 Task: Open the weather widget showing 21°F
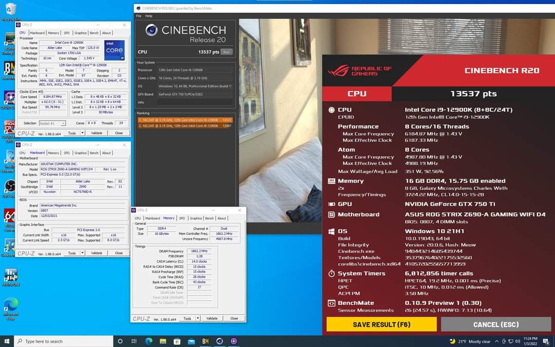click(470, 341)
